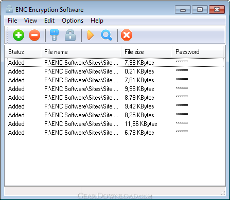Click the blue key password icon
This screenshot has height=200, width=230.
[54, 35]
